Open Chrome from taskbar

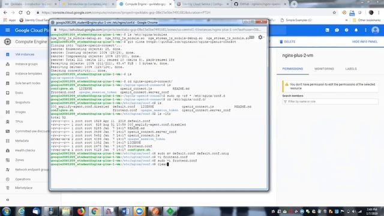[95, 211]
